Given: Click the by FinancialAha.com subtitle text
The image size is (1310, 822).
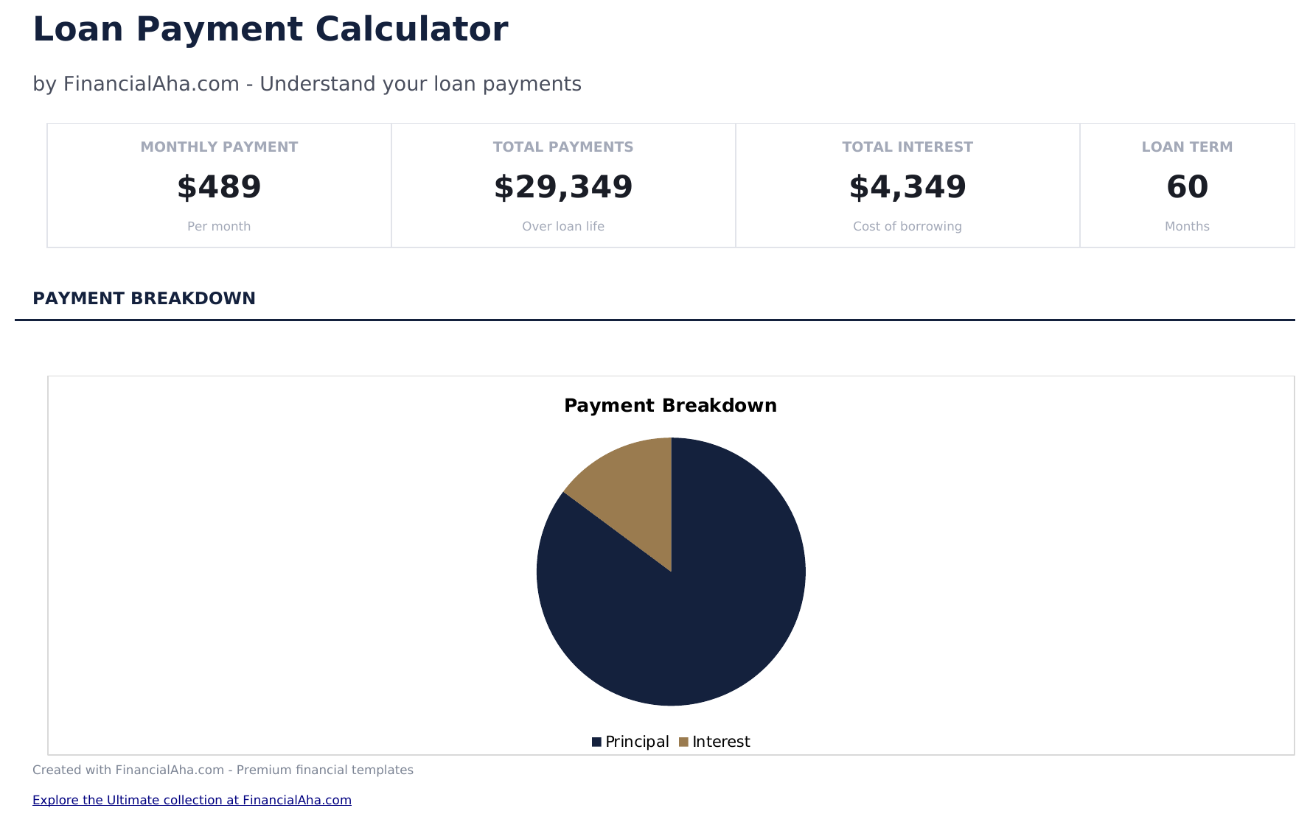Looking at the screenshot, I should [307, 84].
